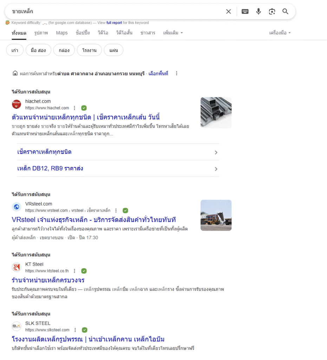The image size is (327, 360).
Task: Apply the โรงงาน filter chip
Action: pyautogui.click(x=89, y=50)
